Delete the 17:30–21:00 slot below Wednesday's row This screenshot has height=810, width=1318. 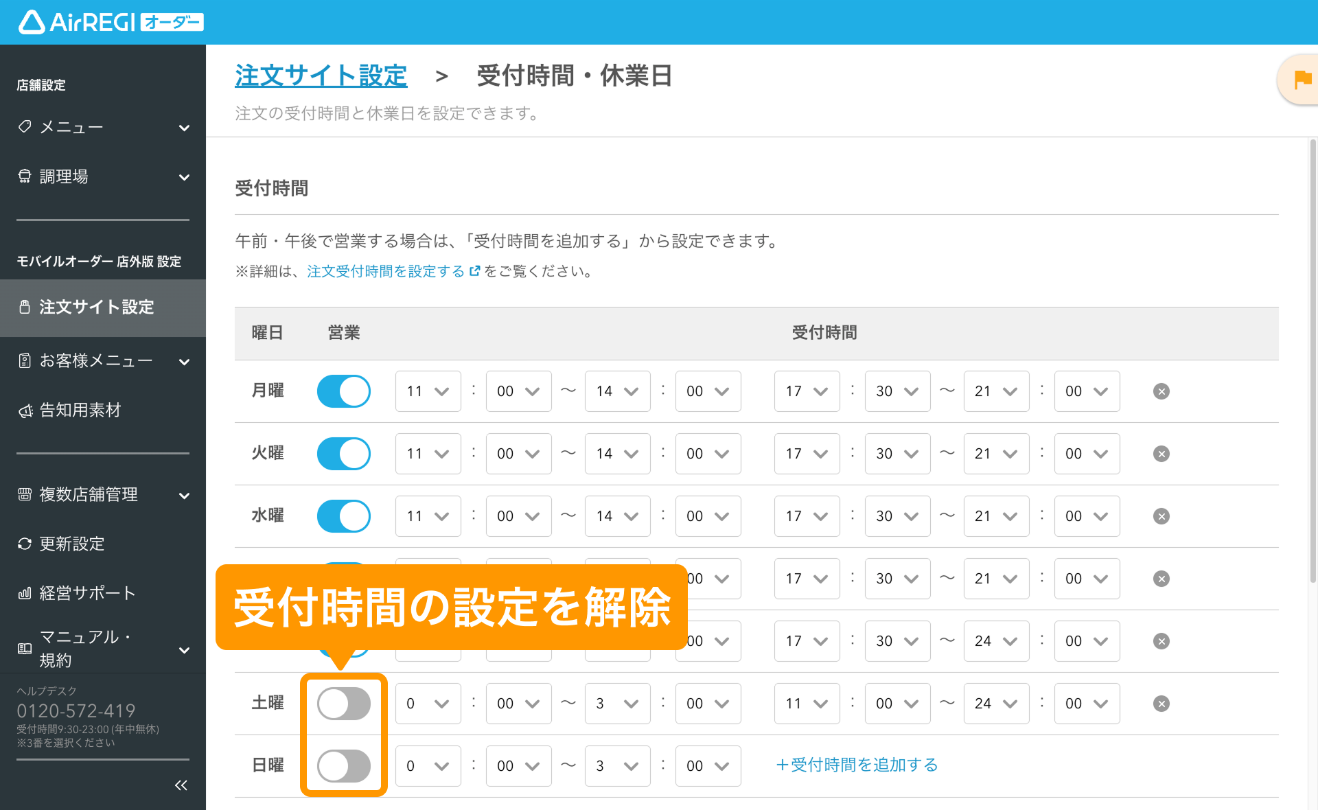point(1161,579)
